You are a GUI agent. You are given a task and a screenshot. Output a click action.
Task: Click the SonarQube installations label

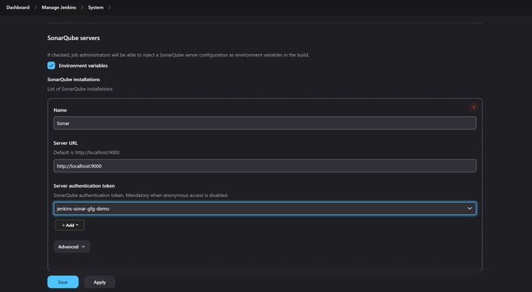[73, 80]
